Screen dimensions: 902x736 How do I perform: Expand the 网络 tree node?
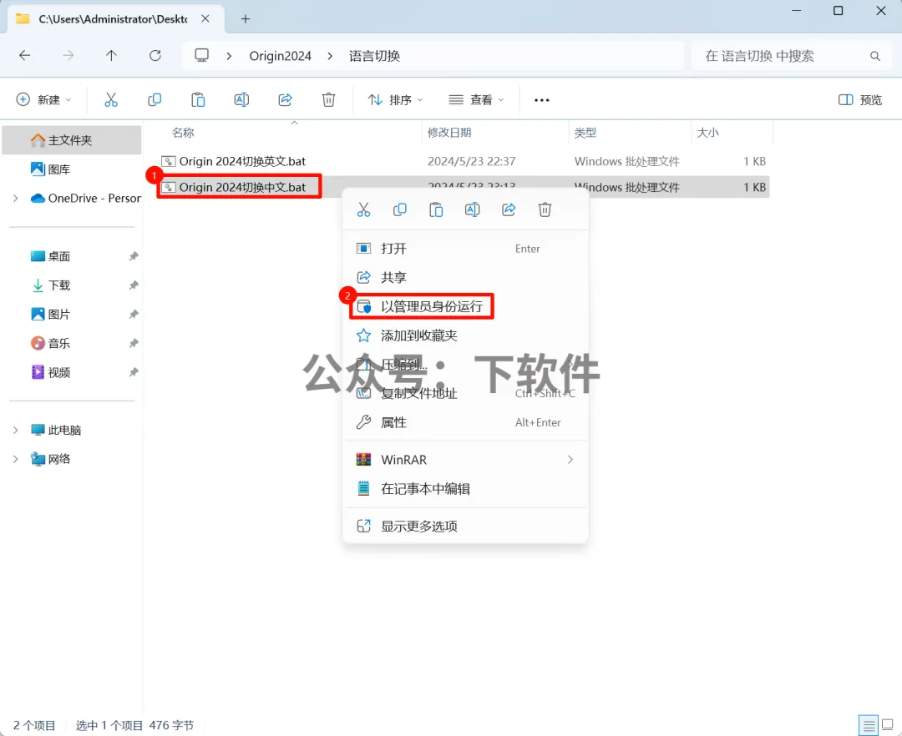coord(16,459)
